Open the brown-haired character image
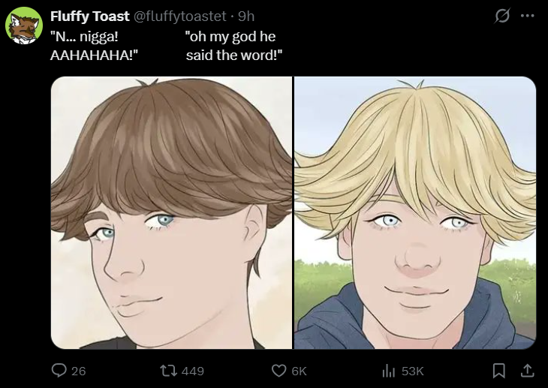This screenshot has width=548, height=388. tap(171, 212)
